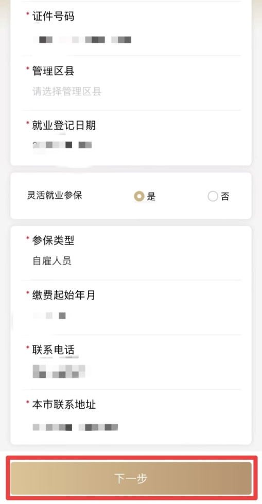The image size is (262, 504).
Task: Click the 是 text label
Action: coord(151,196)
